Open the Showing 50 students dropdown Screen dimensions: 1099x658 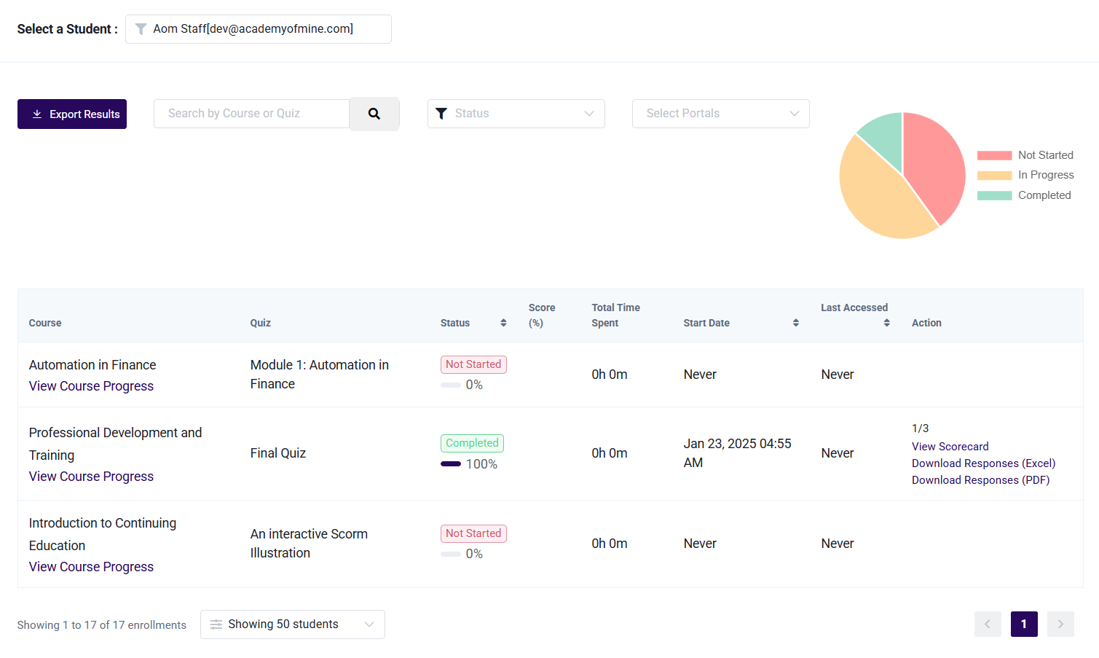[x=292, y=624]
